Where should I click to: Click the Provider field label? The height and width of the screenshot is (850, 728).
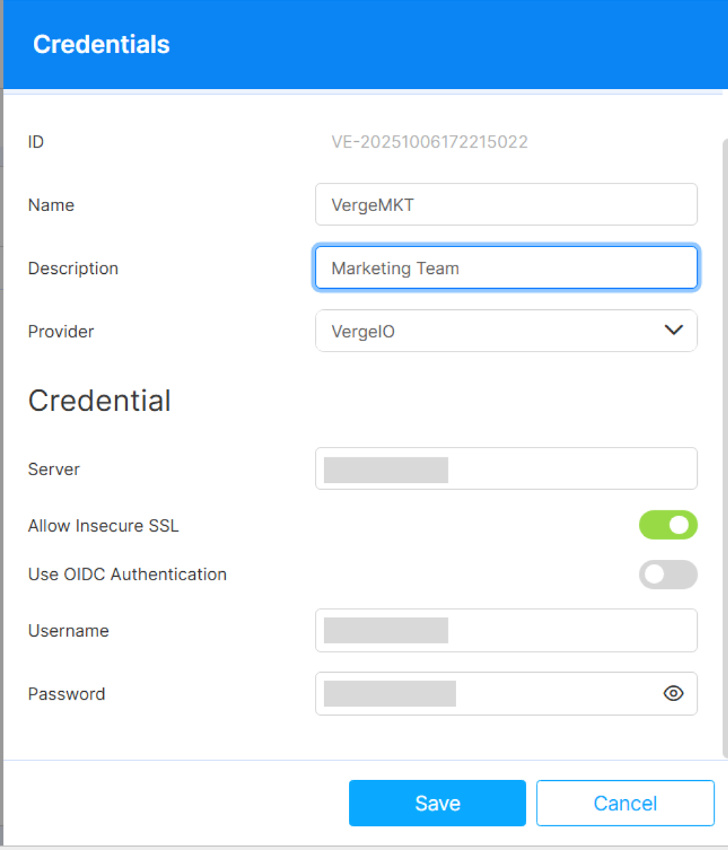pos(61,331)
